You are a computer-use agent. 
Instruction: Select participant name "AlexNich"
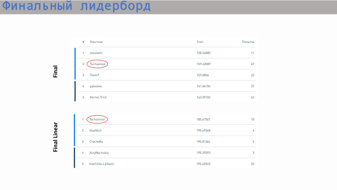coord(95,131)
